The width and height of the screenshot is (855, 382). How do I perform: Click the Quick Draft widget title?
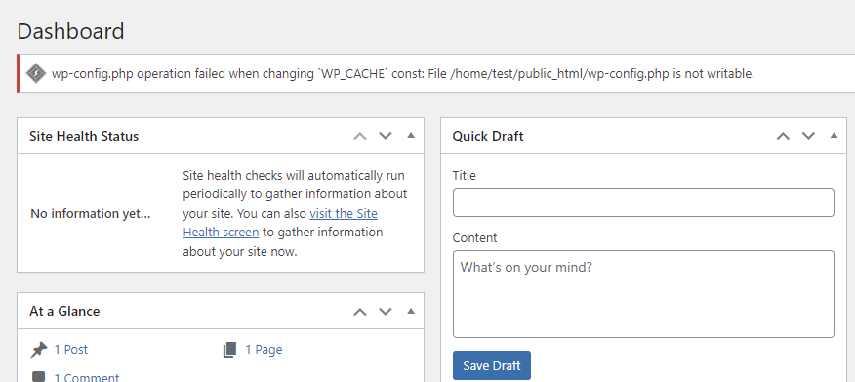(x=488, y=136)
